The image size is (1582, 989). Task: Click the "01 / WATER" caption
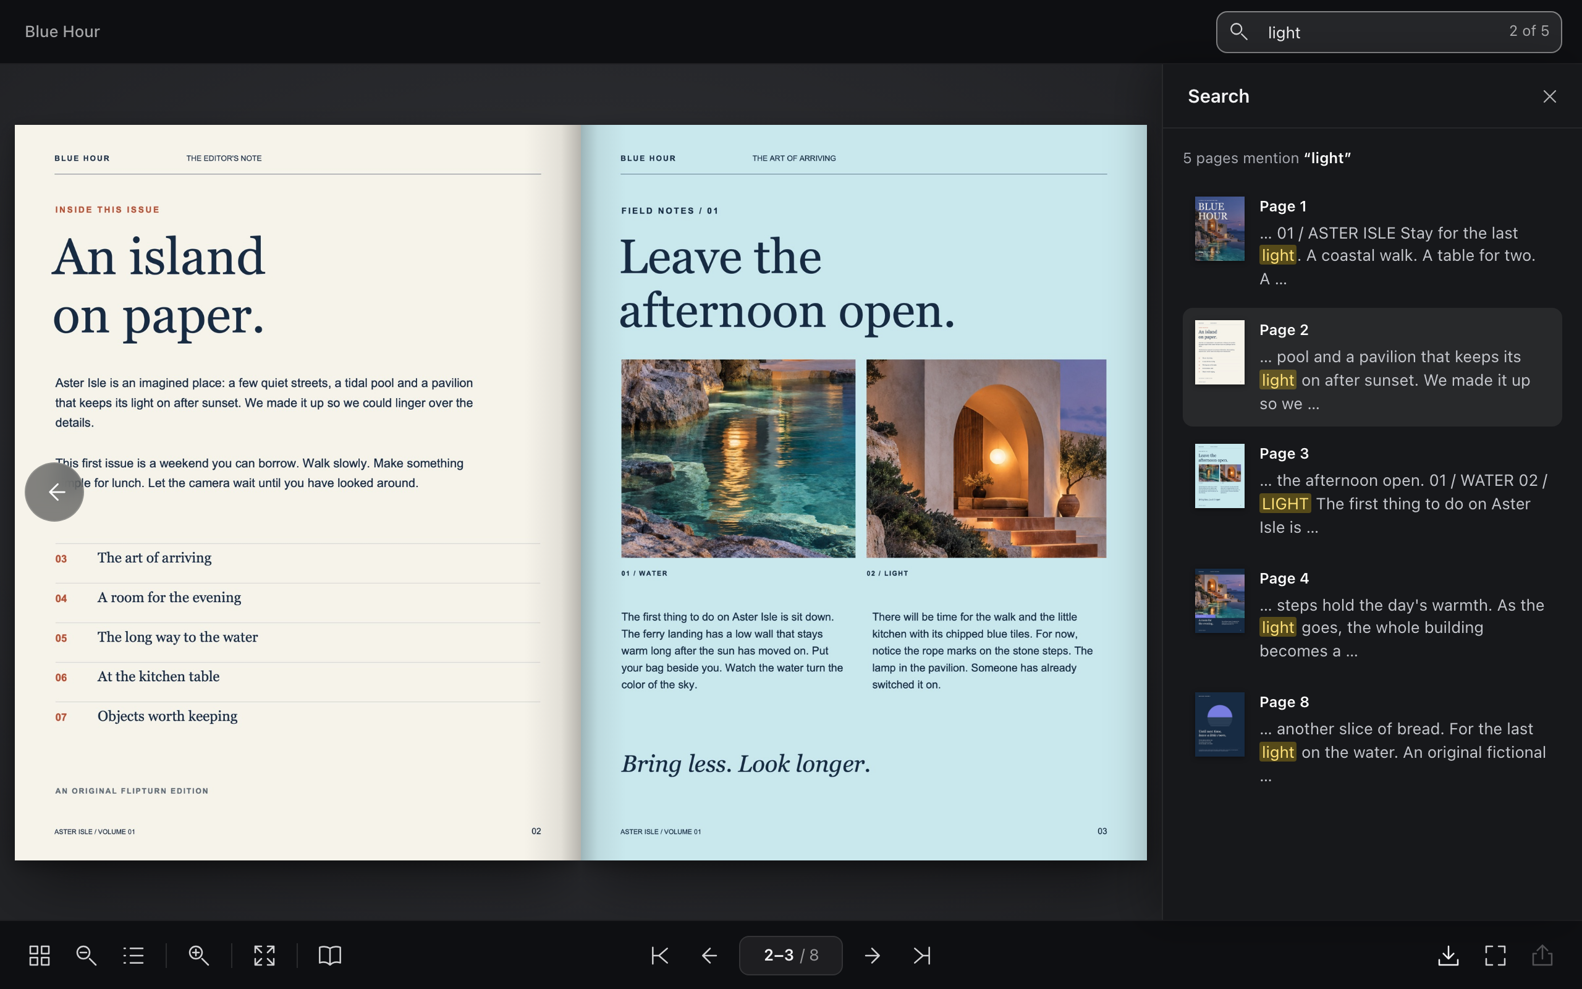pos(644,573)
